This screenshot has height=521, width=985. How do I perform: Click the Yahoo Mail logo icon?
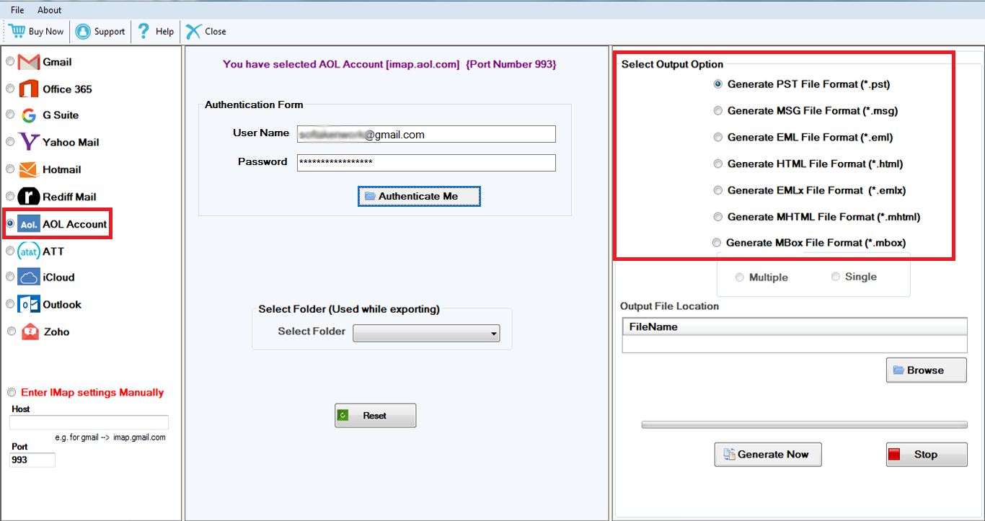point(29,142)
